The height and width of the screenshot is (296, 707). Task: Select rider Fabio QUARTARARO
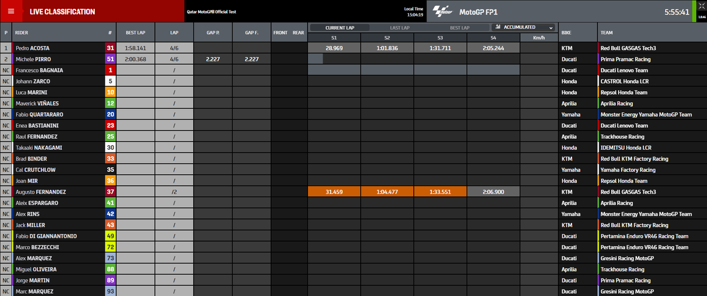(41, 114)
